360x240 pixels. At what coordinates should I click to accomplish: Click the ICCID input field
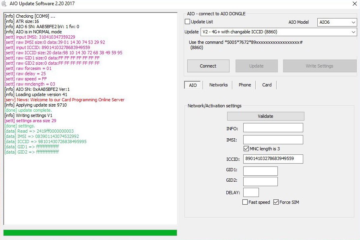(273, 159)
